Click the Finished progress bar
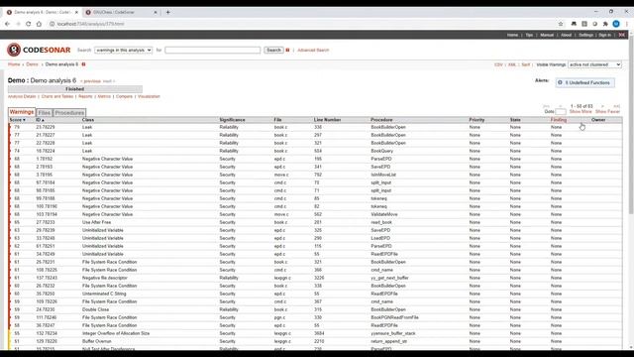 coord(75,89)
